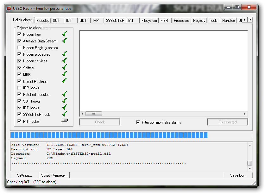This screenshot has height=194, width=265.
Task: Toggle Alternate Data Streams checkbox
Action: click(19, 41)
